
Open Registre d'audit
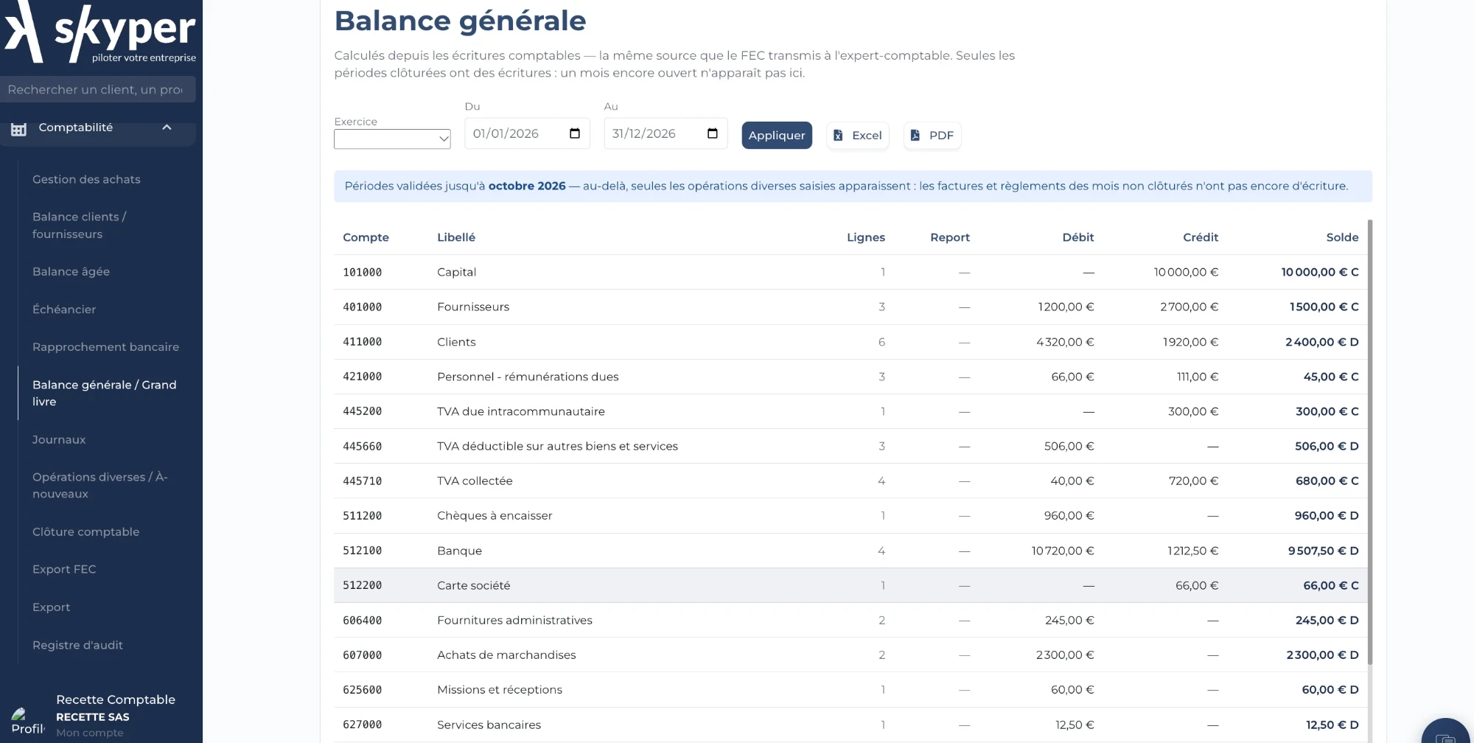click(x=77, y=645)
